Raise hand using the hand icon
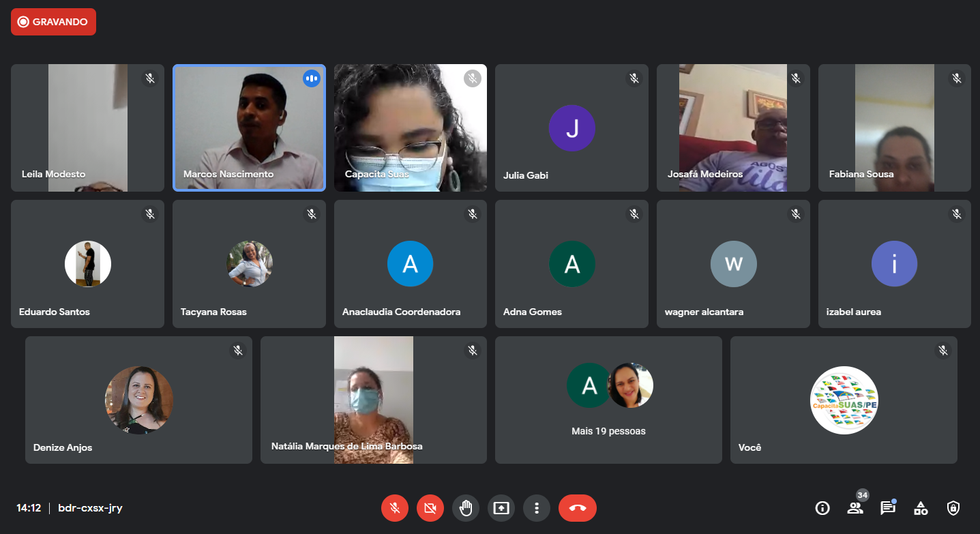The width and height of the screenshot is (980, 534). (x=466, y=508)
